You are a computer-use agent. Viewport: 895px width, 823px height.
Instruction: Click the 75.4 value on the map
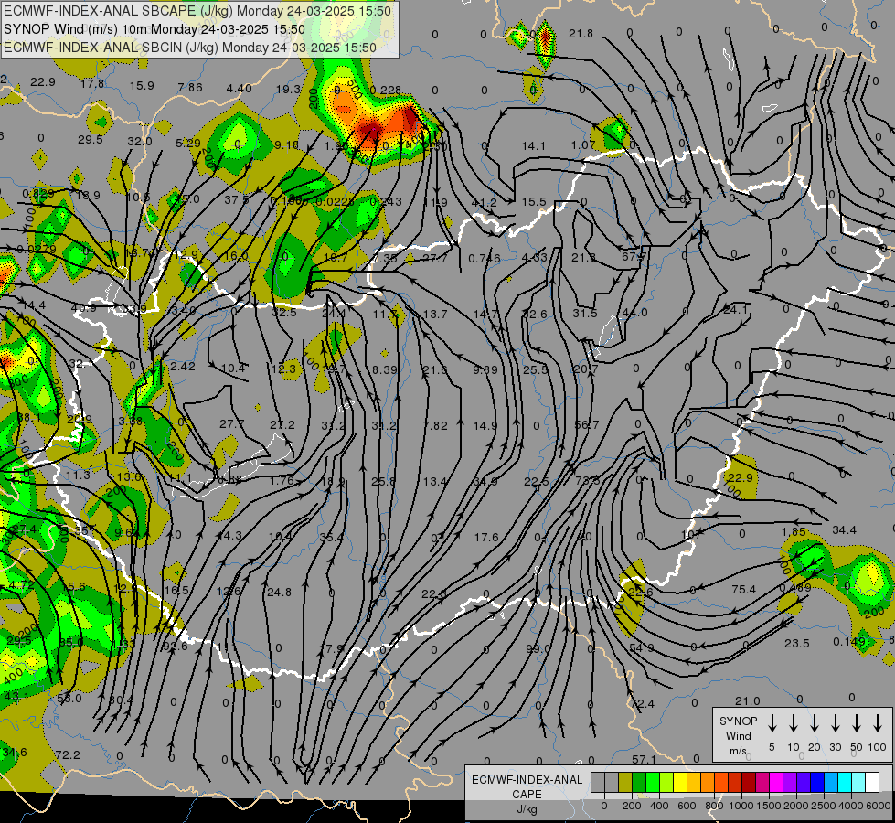click(x=744, y=590)
